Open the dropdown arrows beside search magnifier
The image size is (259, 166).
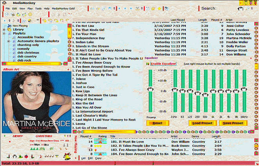tap(252, 9)
